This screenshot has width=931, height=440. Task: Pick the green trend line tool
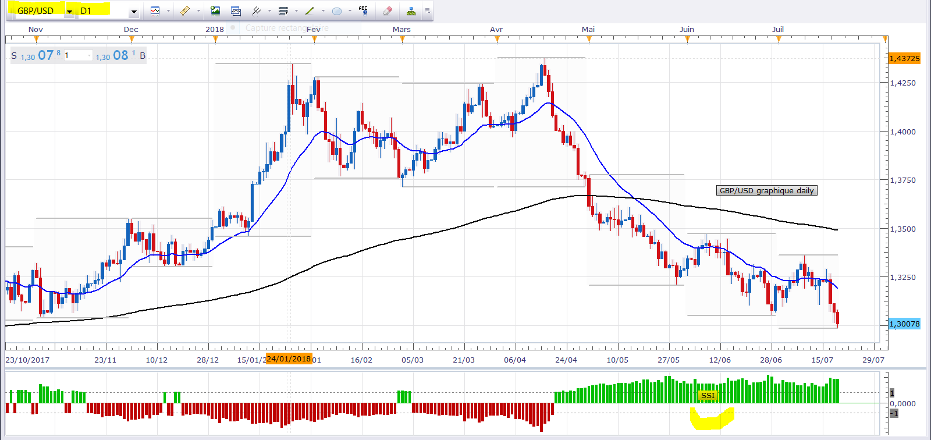[310, 10]
